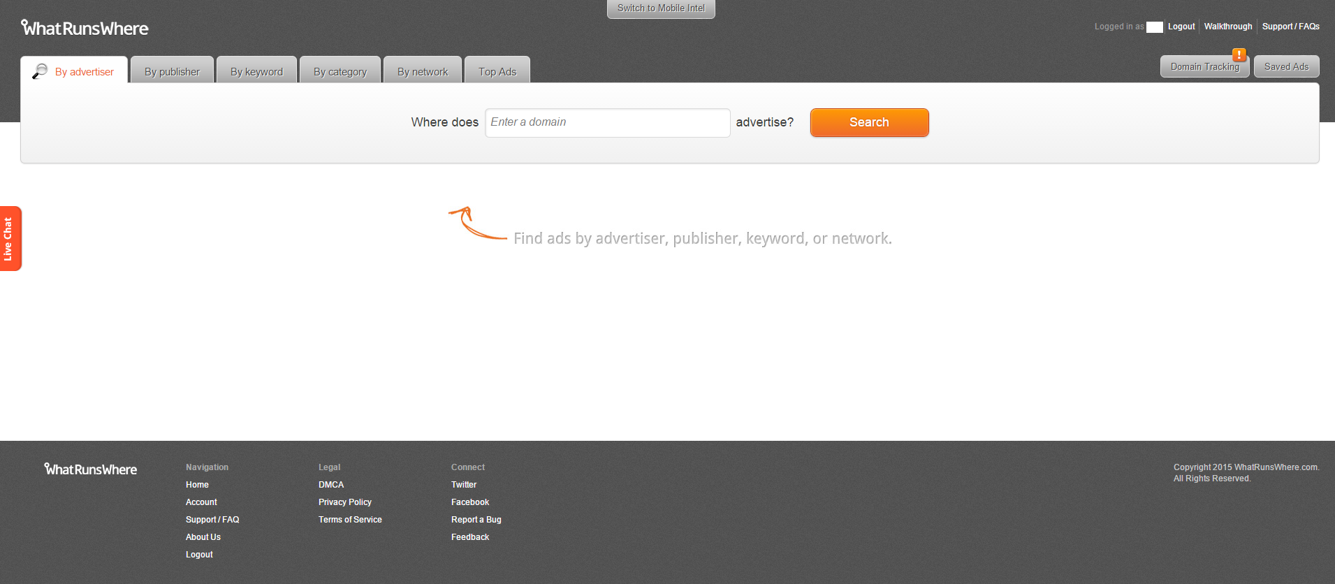
Task: Click Logout in the footer
Action: 199,555
